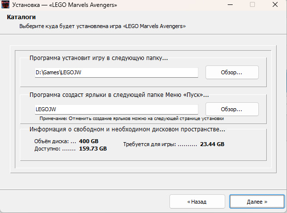
Task: Browse for the game installation folder
Action: pyautogui.click(x=232, y=72)
